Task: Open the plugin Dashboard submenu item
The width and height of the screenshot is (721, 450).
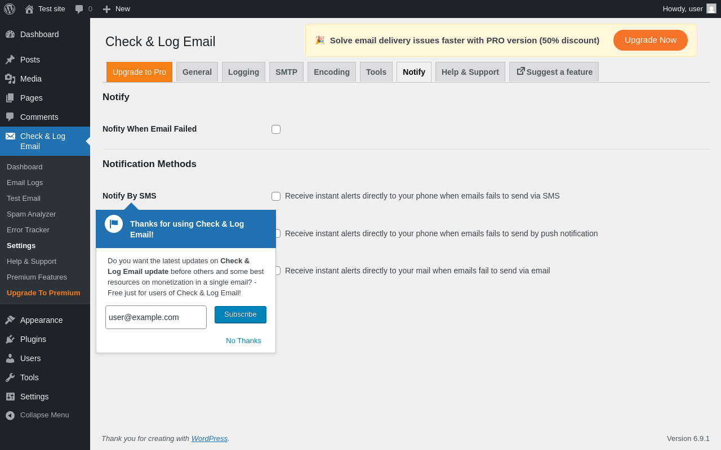Action: (25, 166)
